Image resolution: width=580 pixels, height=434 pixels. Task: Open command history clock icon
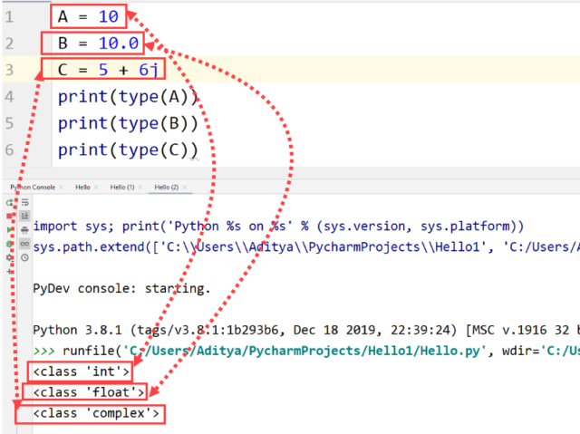click(x=24, y=258)
